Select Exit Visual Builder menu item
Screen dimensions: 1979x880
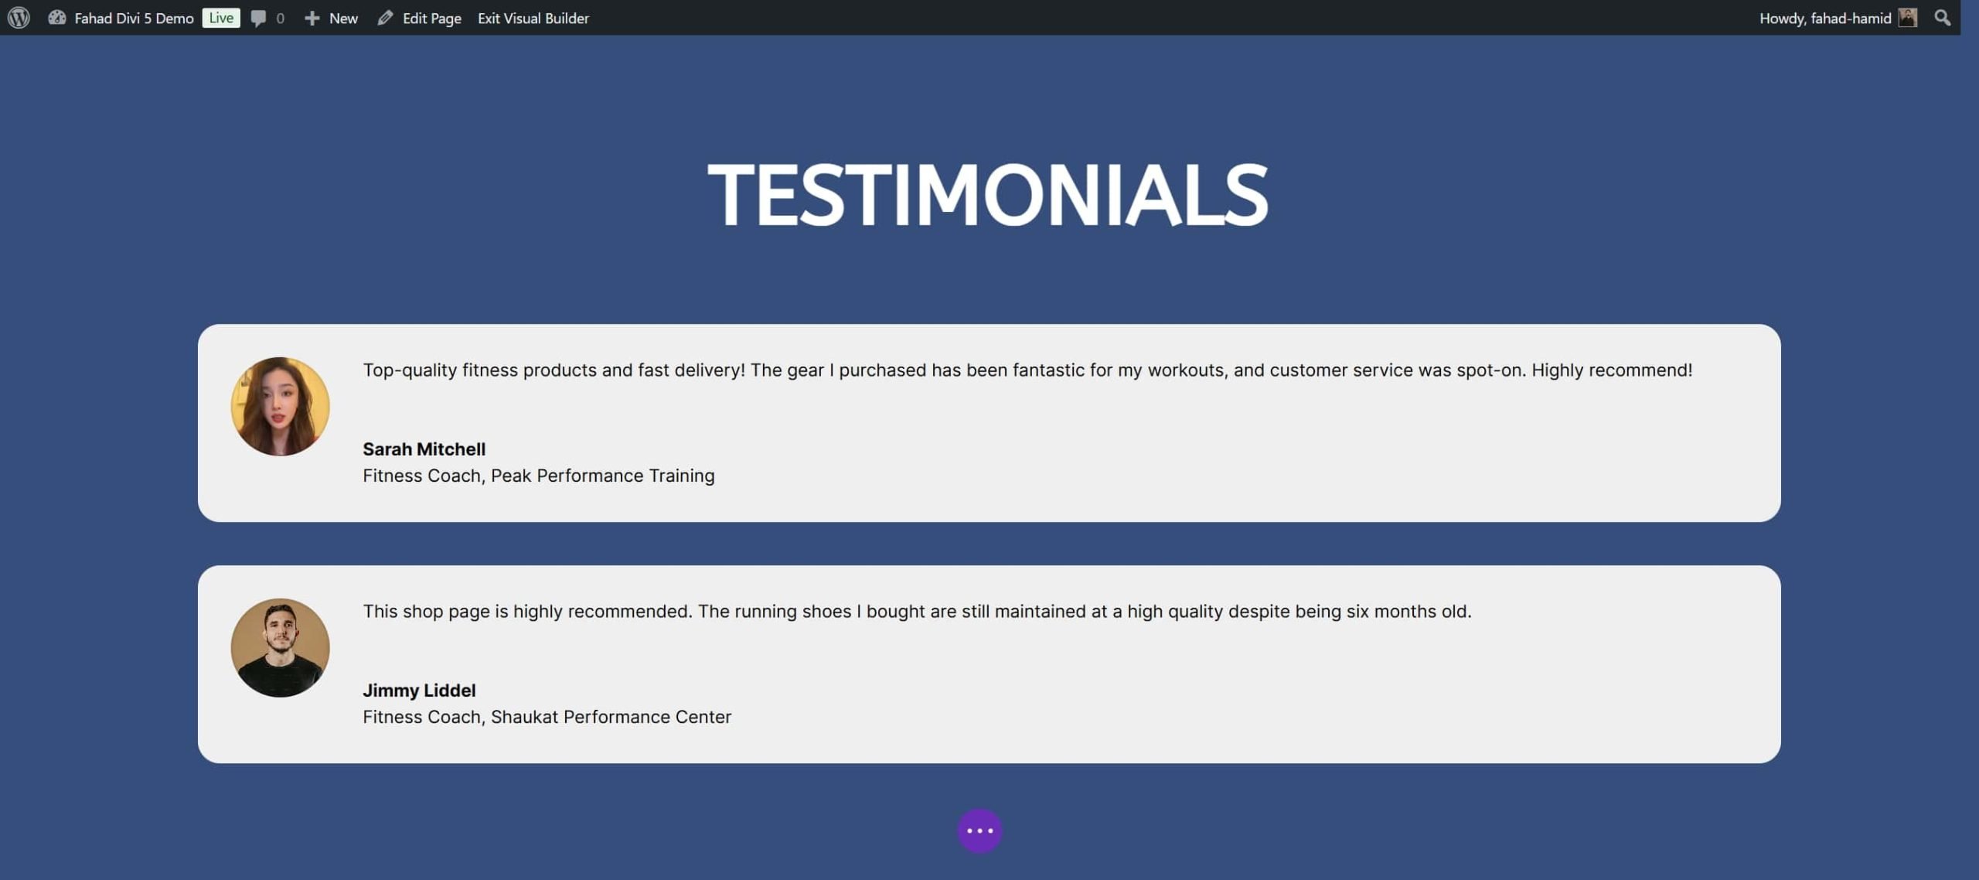tap(534, 18)
